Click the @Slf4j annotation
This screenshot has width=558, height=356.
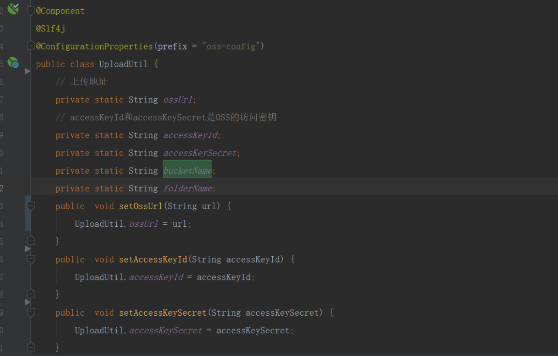click(51, 28)
